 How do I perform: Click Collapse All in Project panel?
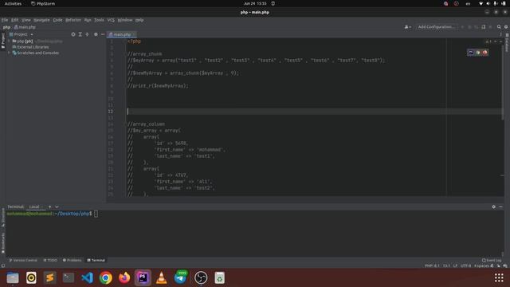click(x=87, y=34)
